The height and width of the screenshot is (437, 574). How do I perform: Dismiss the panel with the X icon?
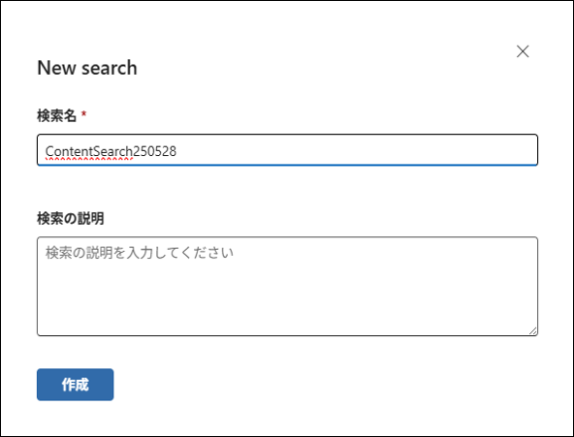(x=523, y=51)
